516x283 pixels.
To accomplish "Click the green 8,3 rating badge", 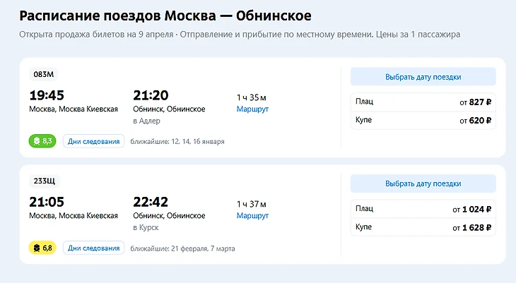I will 42,141.
